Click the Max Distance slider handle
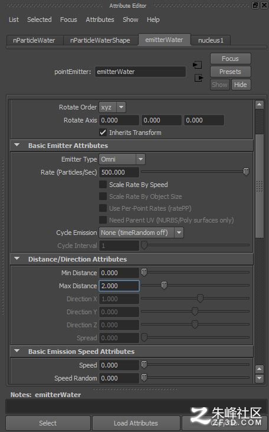 [x=164, y=285]
